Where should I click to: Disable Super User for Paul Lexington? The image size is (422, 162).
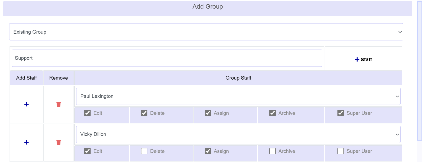(341, 113)
